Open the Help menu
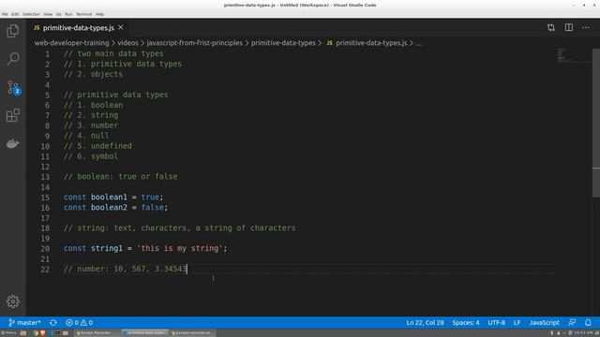 click(x=99, y=14)
